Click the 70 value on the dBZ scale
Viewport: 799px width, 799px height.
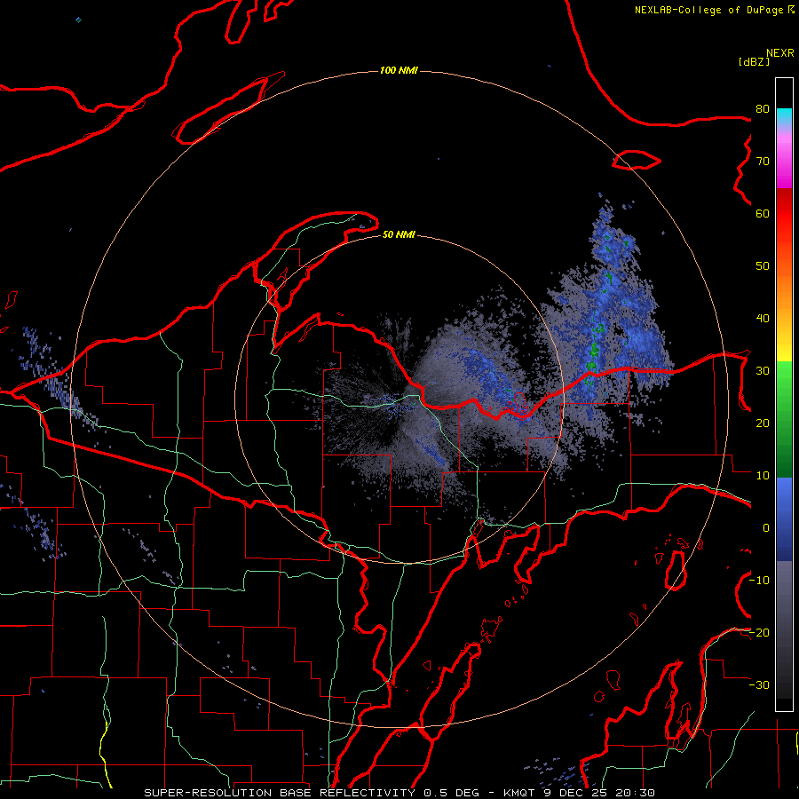[x=763, y=161]
